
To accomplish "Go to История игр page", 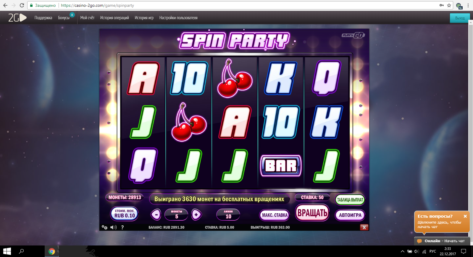I will (x=144, y=18).
